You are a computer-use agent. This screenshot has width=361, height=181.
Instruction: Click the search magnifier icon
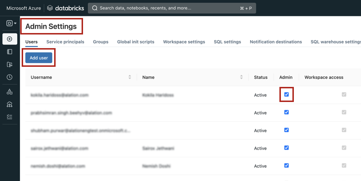click(95, 8)
